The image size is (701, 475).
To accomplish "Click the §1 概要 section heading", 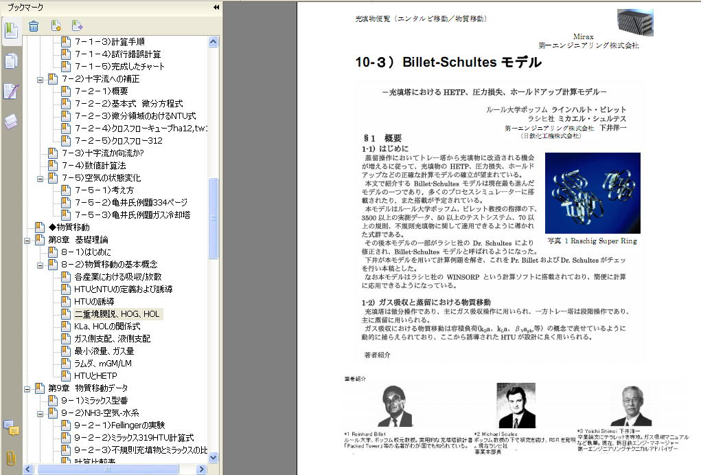I will (x=382, y=138).
